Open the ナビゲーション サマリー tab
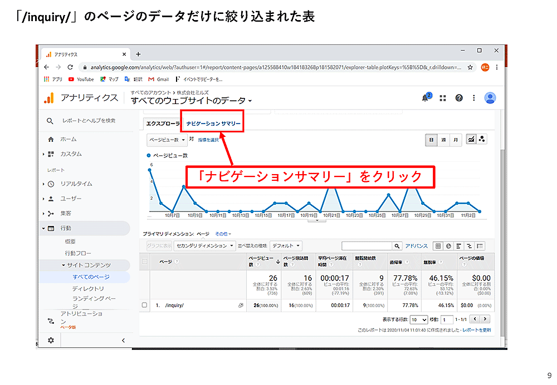Viewport: 557px width, 385px height. [213, 123]
